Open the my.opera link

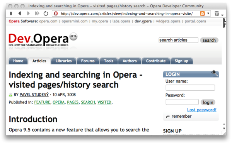100,21
